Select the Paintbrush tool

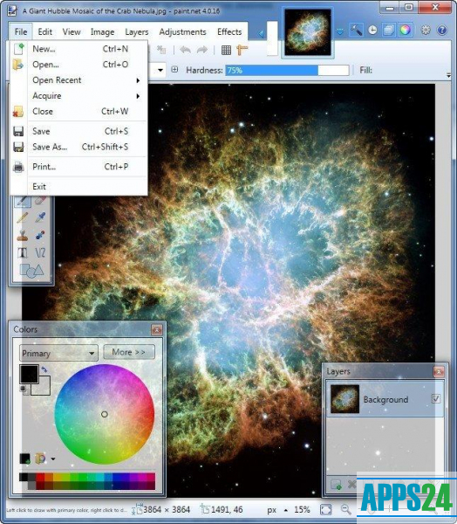coord(23,201)
